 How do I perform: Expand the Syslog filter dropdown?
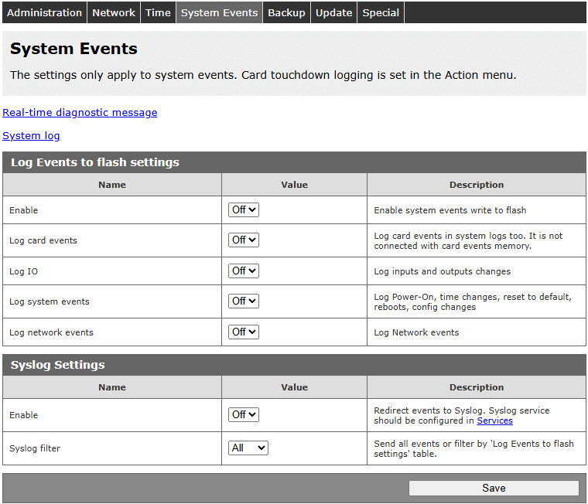[x=248, y=448]
